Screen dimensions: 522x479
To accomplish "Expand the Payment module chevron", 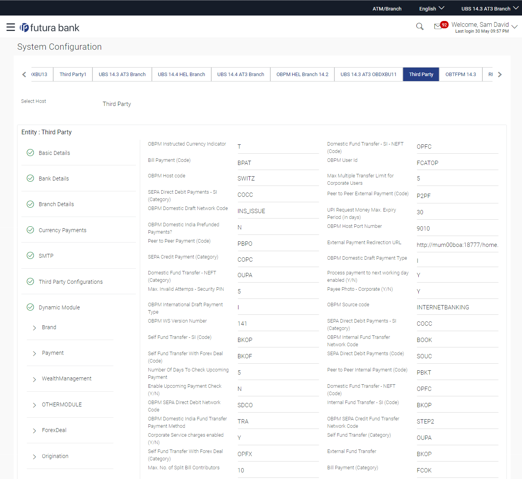I will (34, 353).
